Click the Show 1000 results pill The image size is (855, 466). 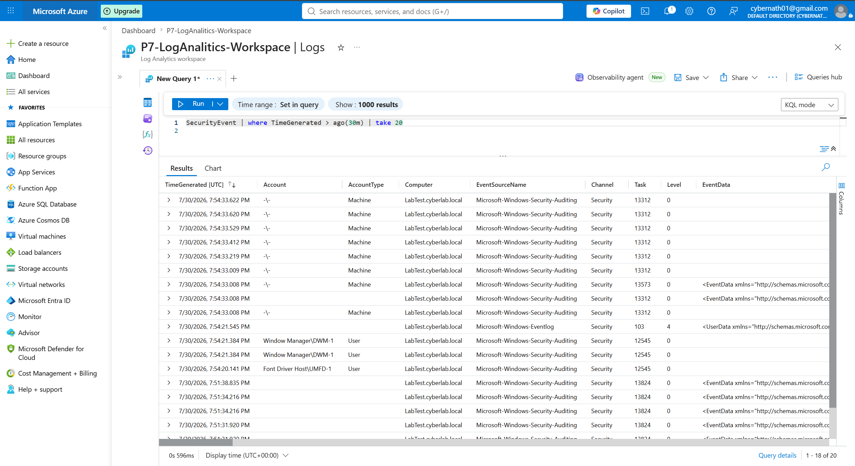366,105
